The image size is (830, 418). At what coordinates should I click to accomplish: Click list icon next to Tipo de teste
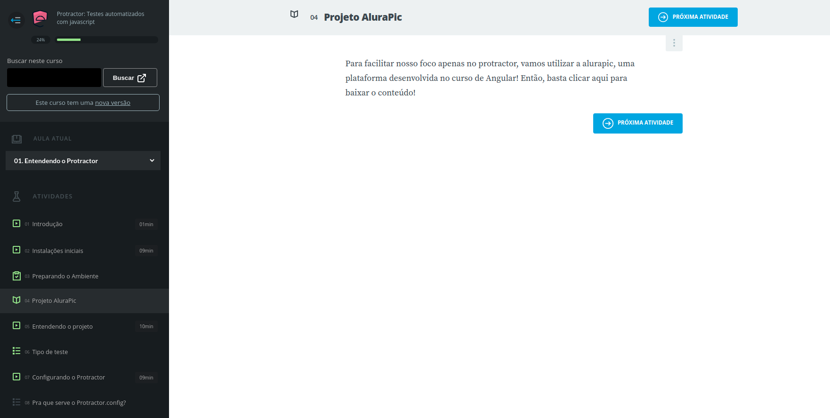pos(16,351)
